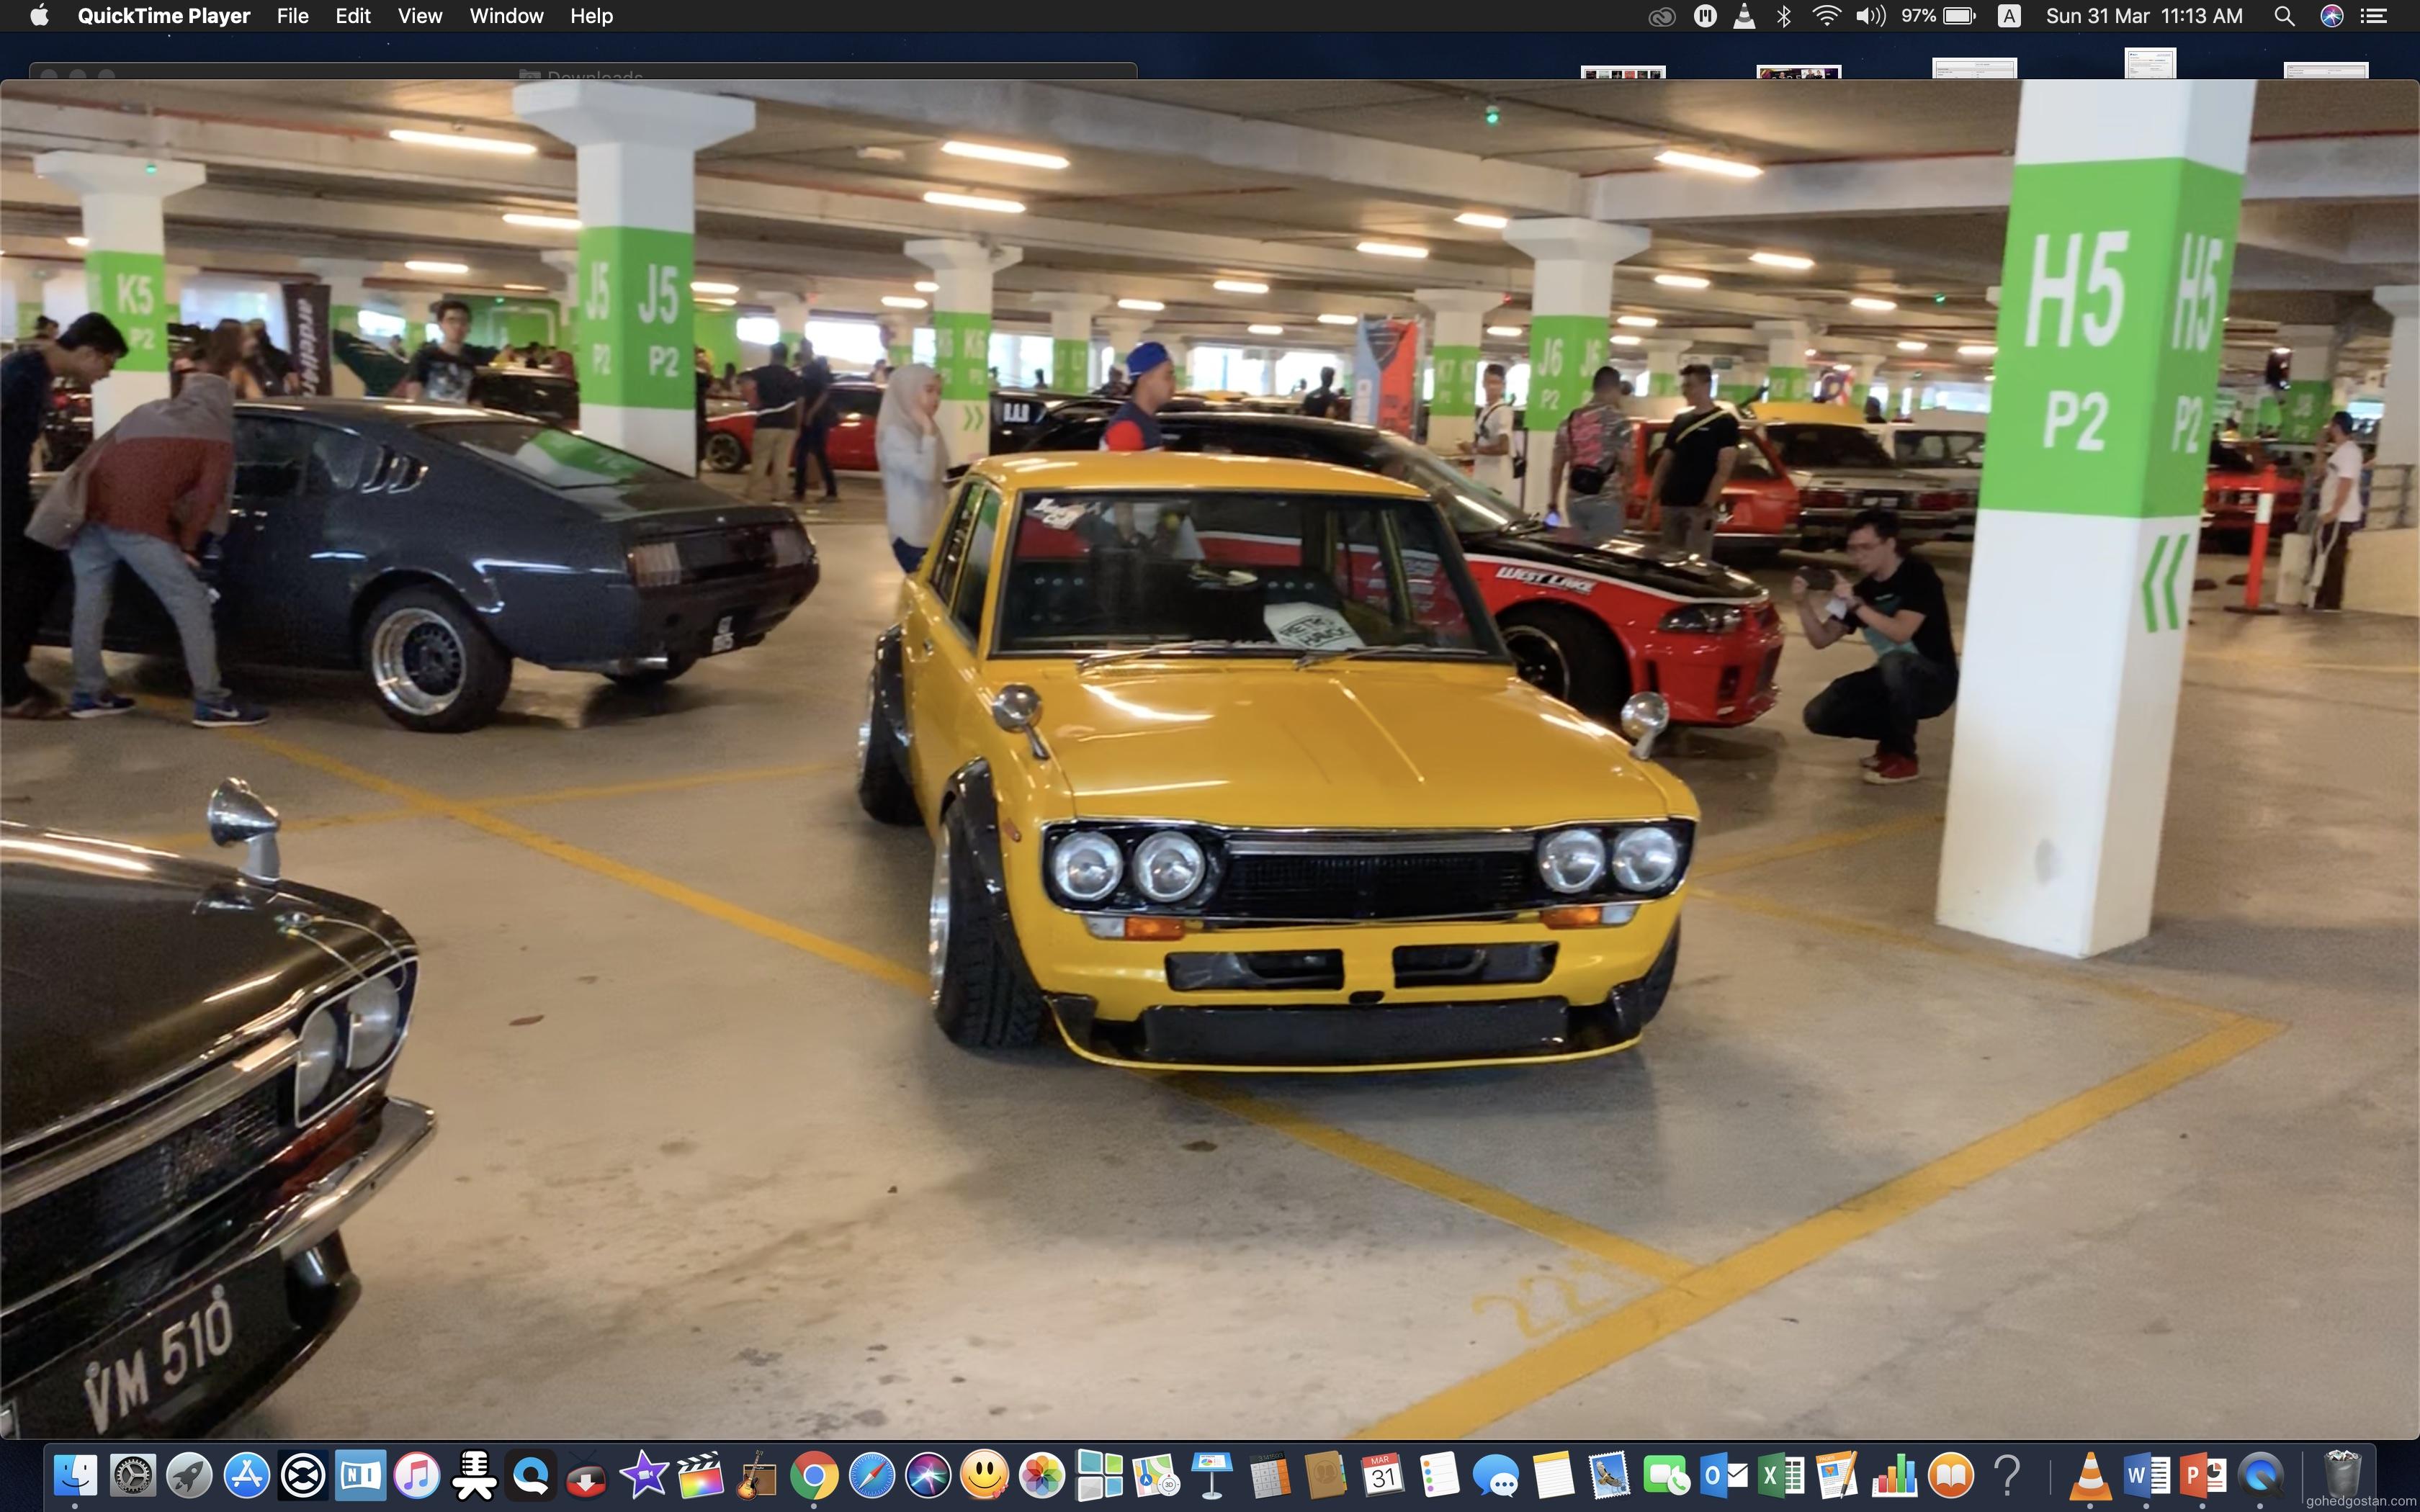Open the Help menu
Screen dimensions: 2420x1512
[x=591, y=16]
